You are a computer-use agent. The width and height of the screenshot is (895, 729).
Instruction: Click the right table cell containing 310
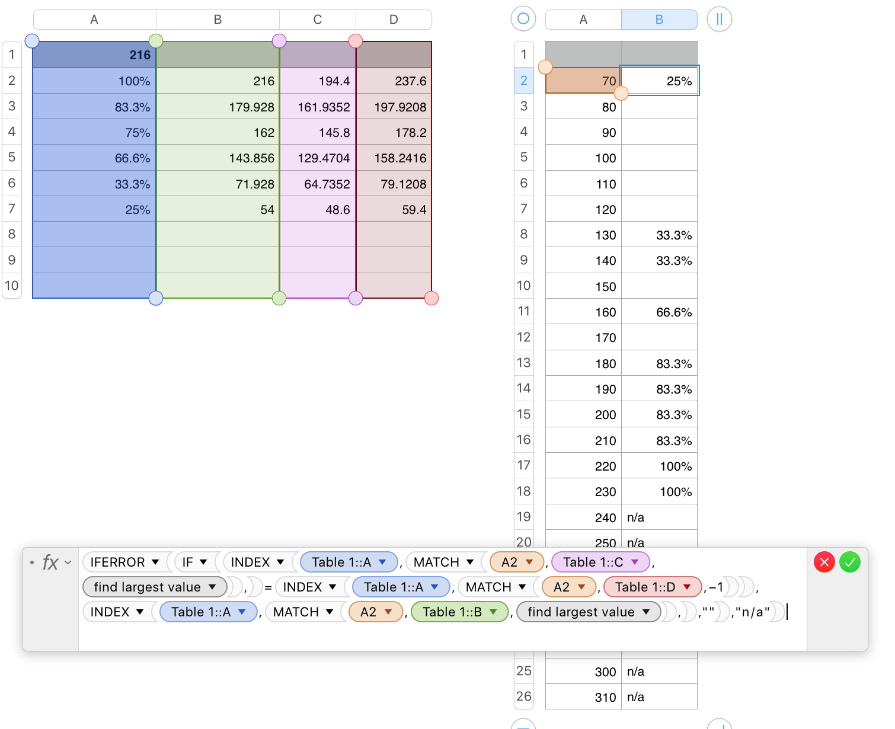[583, 697]
